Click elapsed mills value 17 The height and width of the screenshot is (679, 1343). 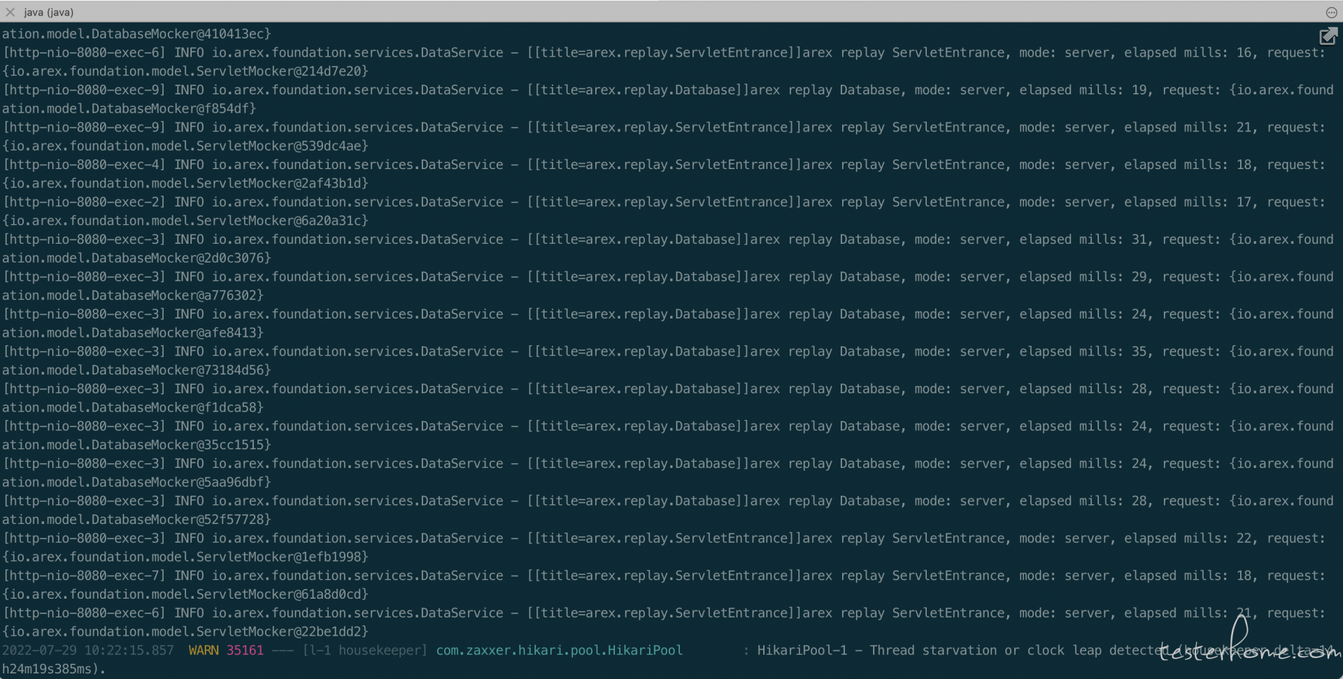pos(1244,202)
